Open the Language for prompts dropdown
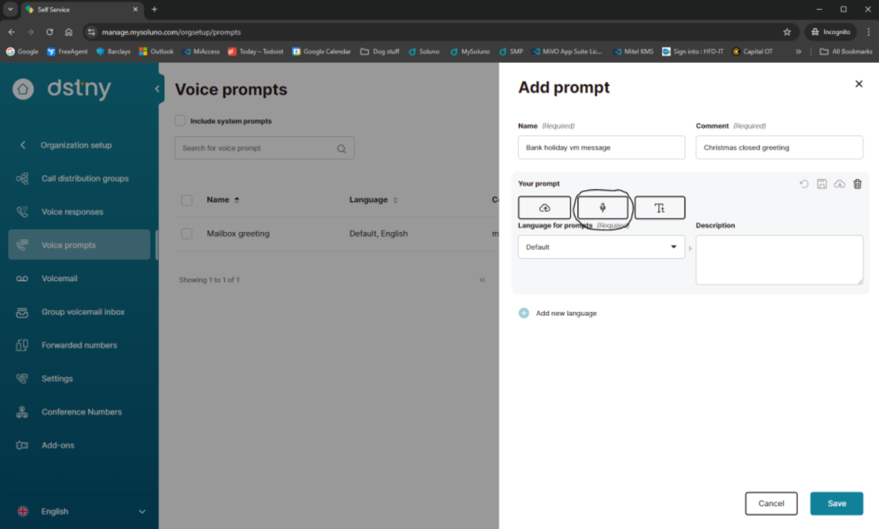 (601, 247)
